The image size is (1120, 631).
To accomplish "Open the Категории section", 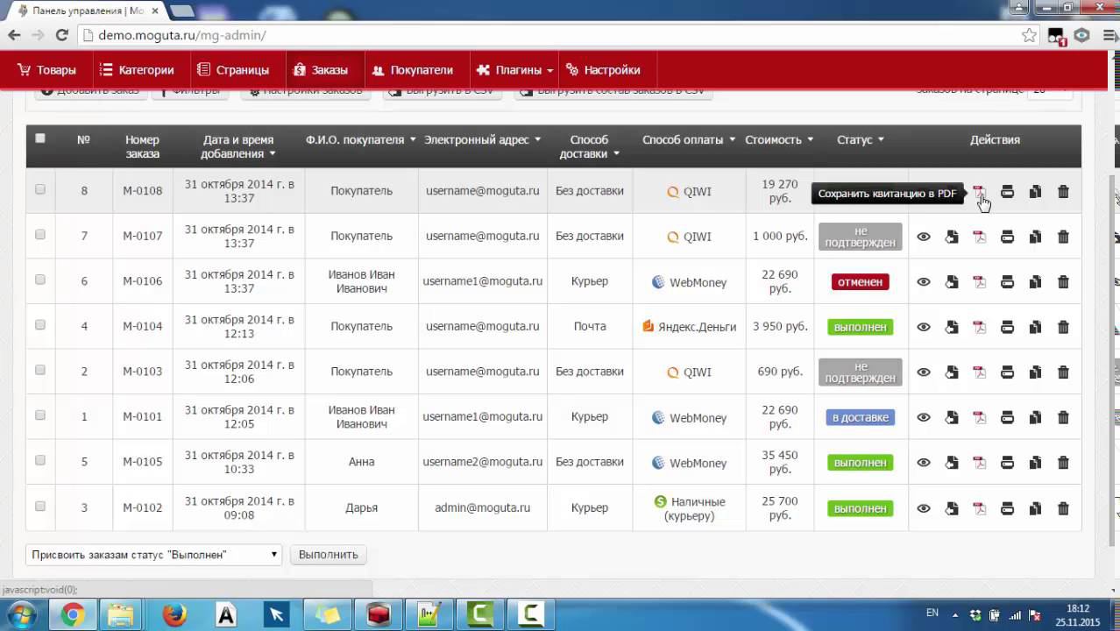I will [136, 70].
